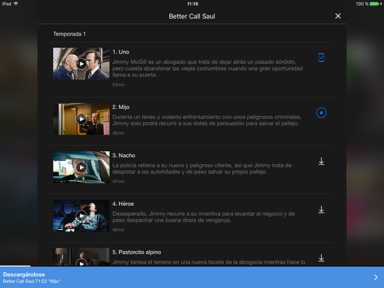Download episode 3 Nacho

321,161
